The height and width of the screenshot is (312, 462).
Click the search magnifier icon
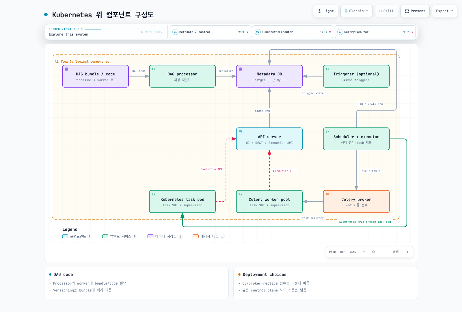tap(364, 252)
